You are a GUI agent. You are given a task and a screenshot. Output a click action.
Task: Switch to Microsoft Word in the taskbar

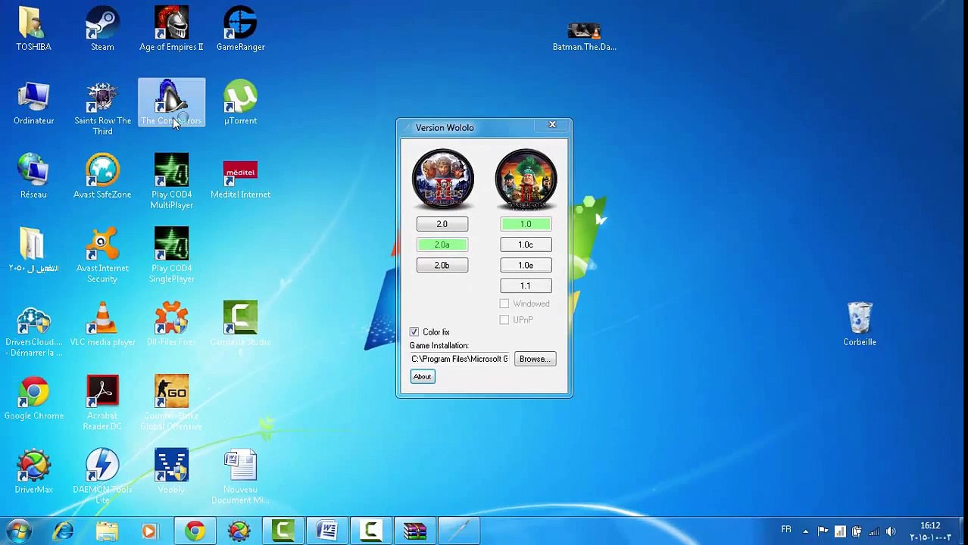tap(327, 531)
